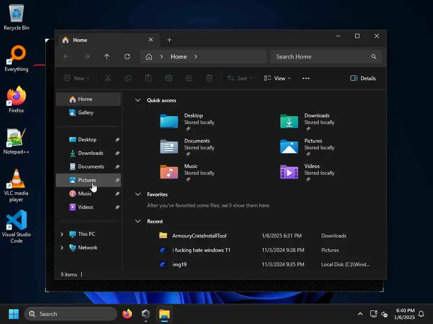Expand Network in navigation pane
Viewport: 433px width, 324px height.
[x=62, y=247]
